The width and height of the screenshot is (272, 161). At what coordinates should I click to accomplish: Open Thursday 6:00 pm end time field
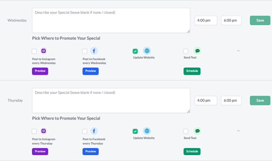(x=231, y=100)
